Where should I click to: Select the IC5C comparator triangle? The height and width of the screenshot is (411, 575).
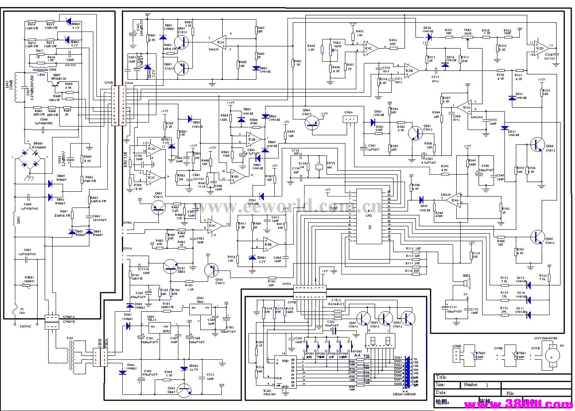point(370,48)
